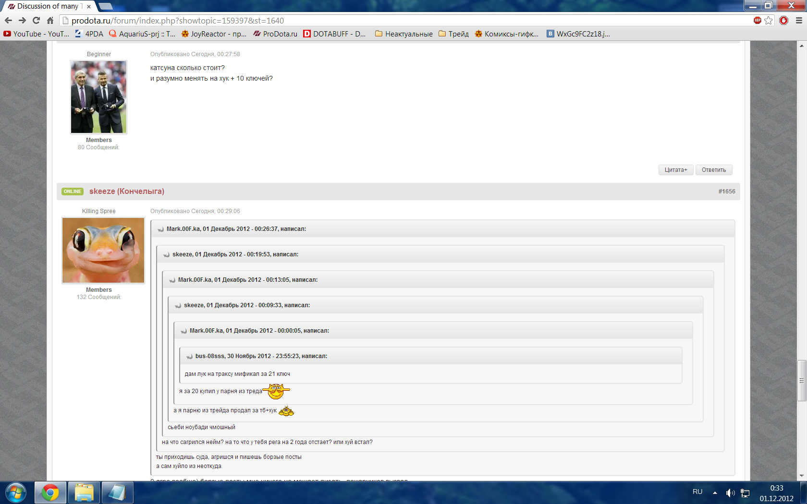Open skeeze (Кончельыга) user profile link
Image resolution: width=807 pixels, height=504 pixels.
[x=126, y=191]
